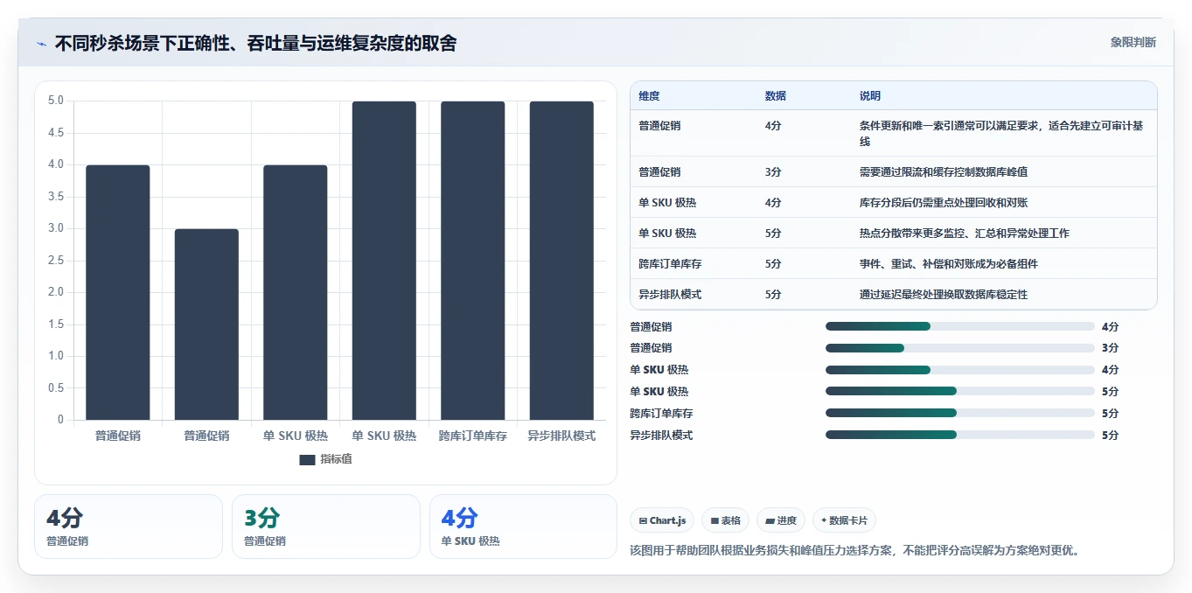Click the 单 SKU 极热 progress bar showing 5分
The width and height of the screenshot is (1192, 593).
coord(960,391)
